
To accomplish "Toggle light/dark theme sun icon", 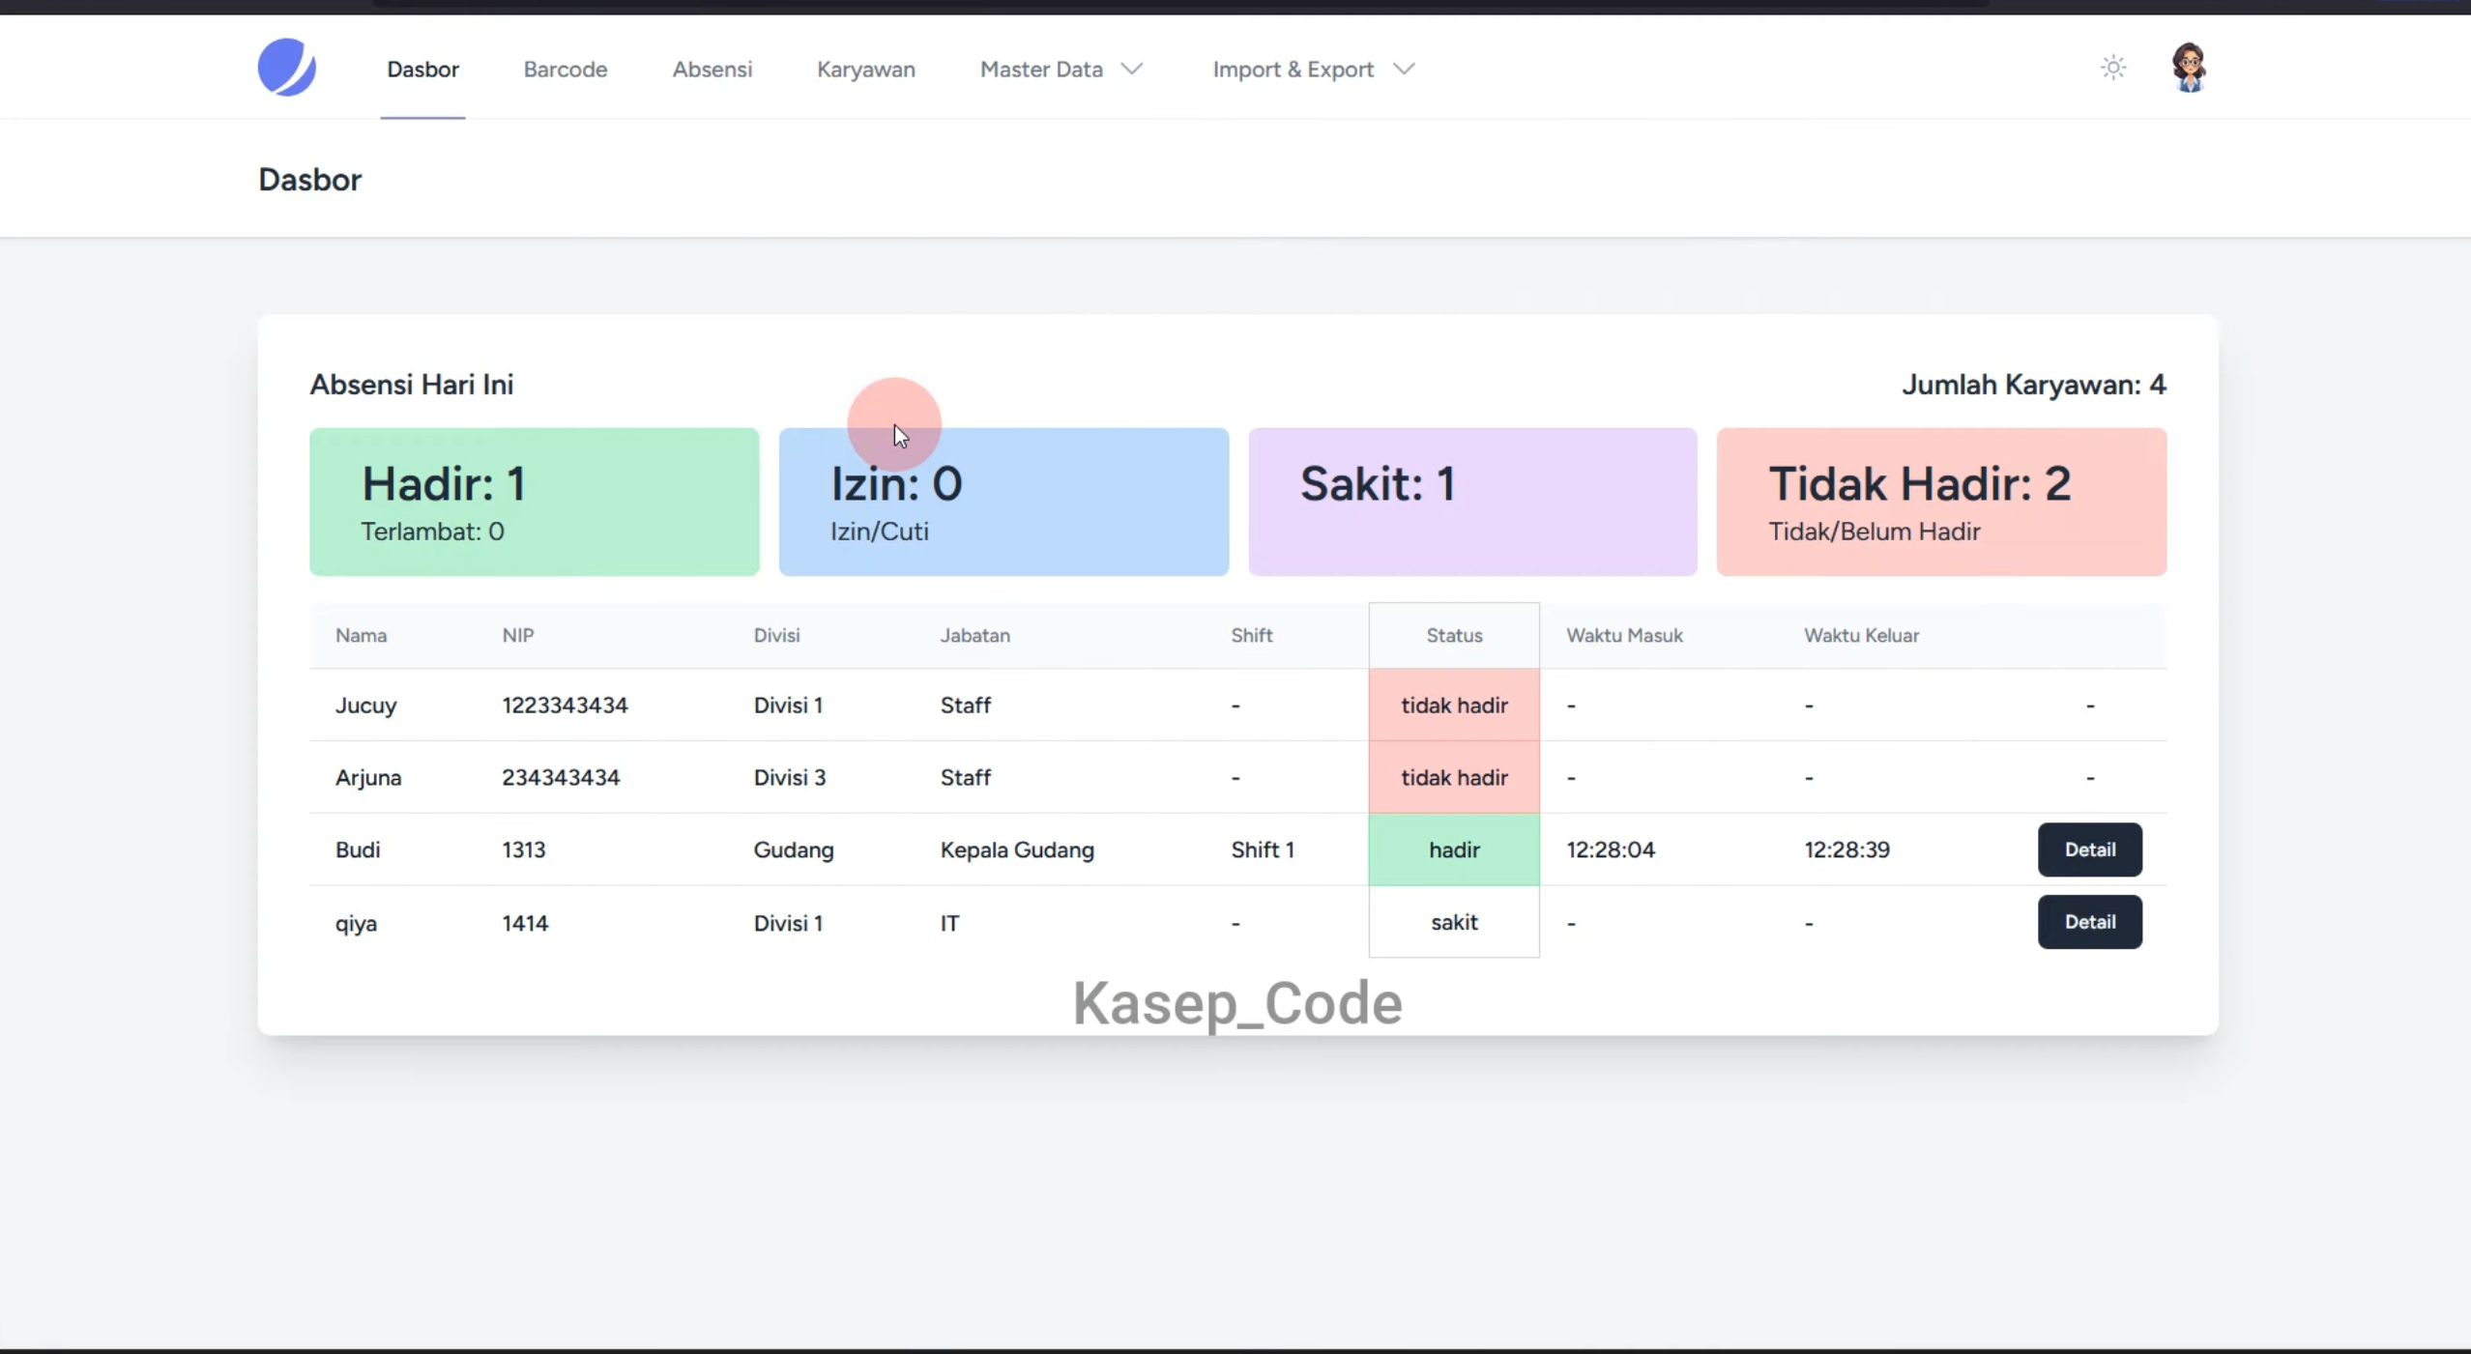I will coord(2113,68).
